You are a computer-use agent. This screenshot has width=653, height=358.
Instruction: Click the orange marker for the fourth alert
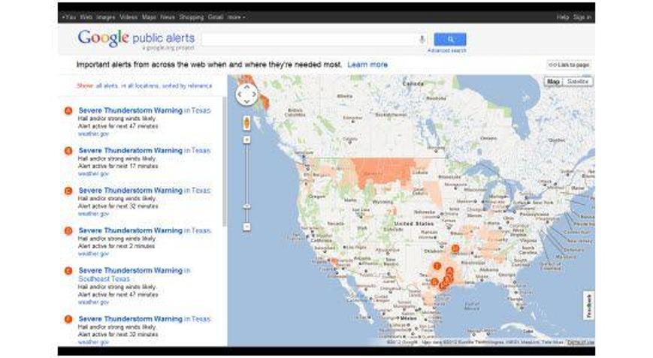[x=68, y=230]
